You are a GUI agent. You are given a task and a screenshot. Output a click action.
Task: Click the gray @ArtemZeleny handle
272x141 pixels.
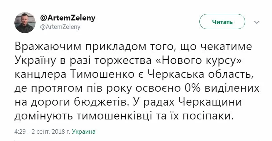pyautogui.click(x=60, y=27)
